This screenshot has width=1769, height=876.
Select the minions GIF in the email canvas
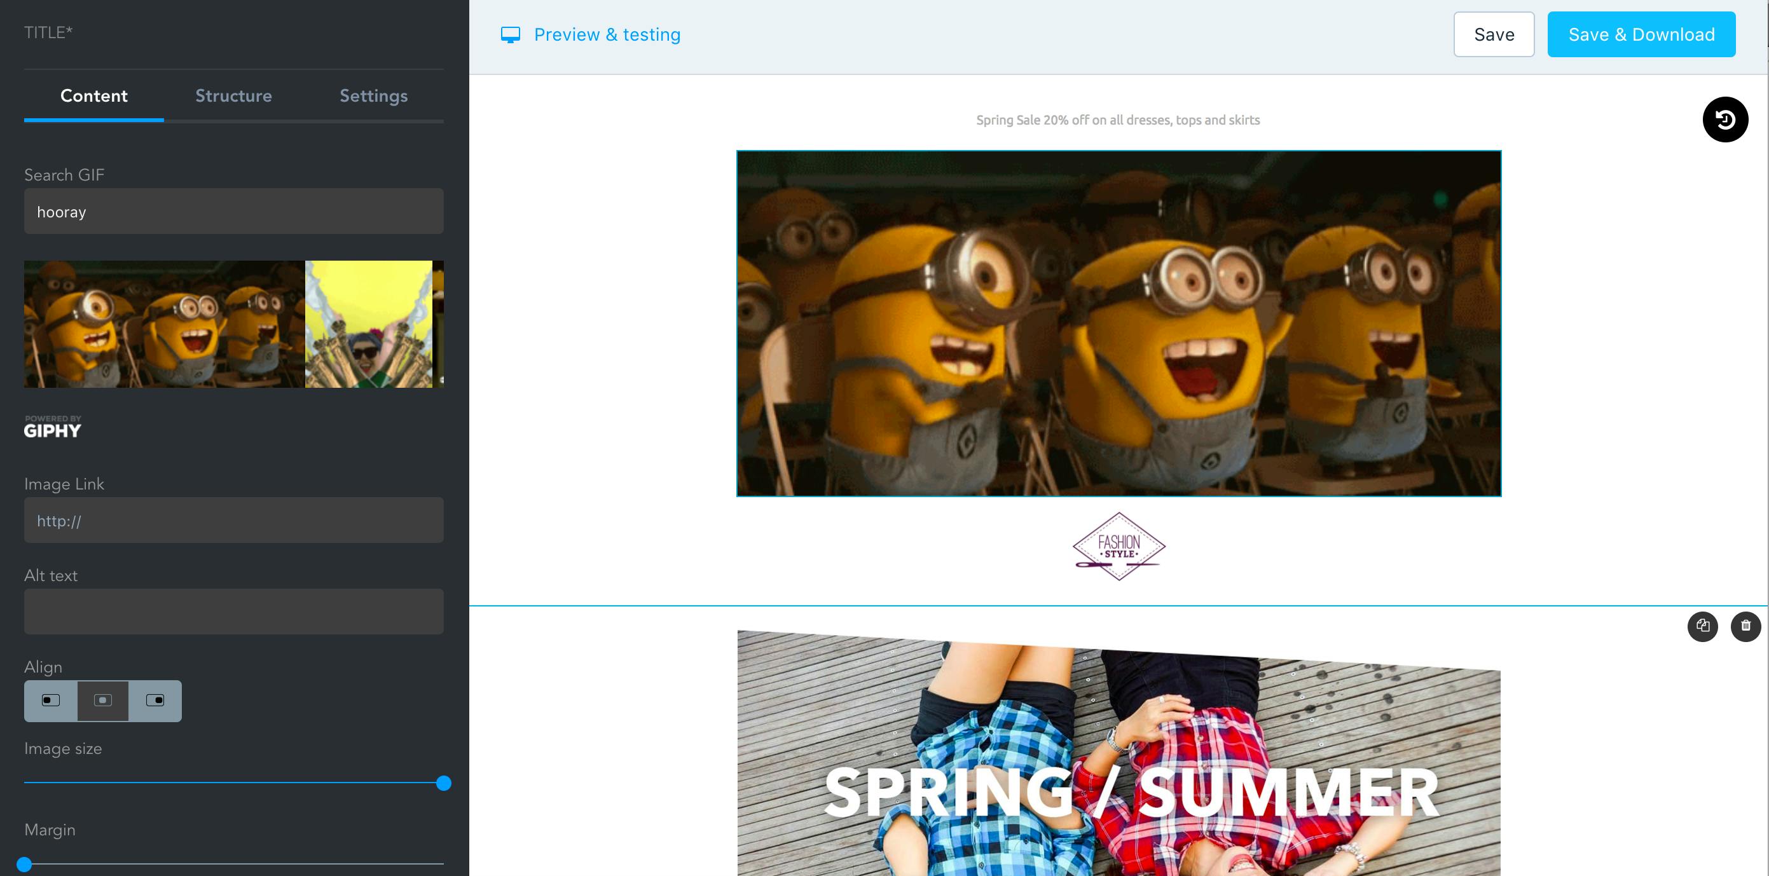1119,324
